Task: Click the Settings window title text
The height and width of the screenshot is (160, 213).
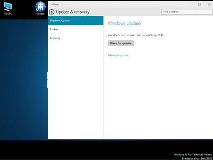Action: [55, 4]
